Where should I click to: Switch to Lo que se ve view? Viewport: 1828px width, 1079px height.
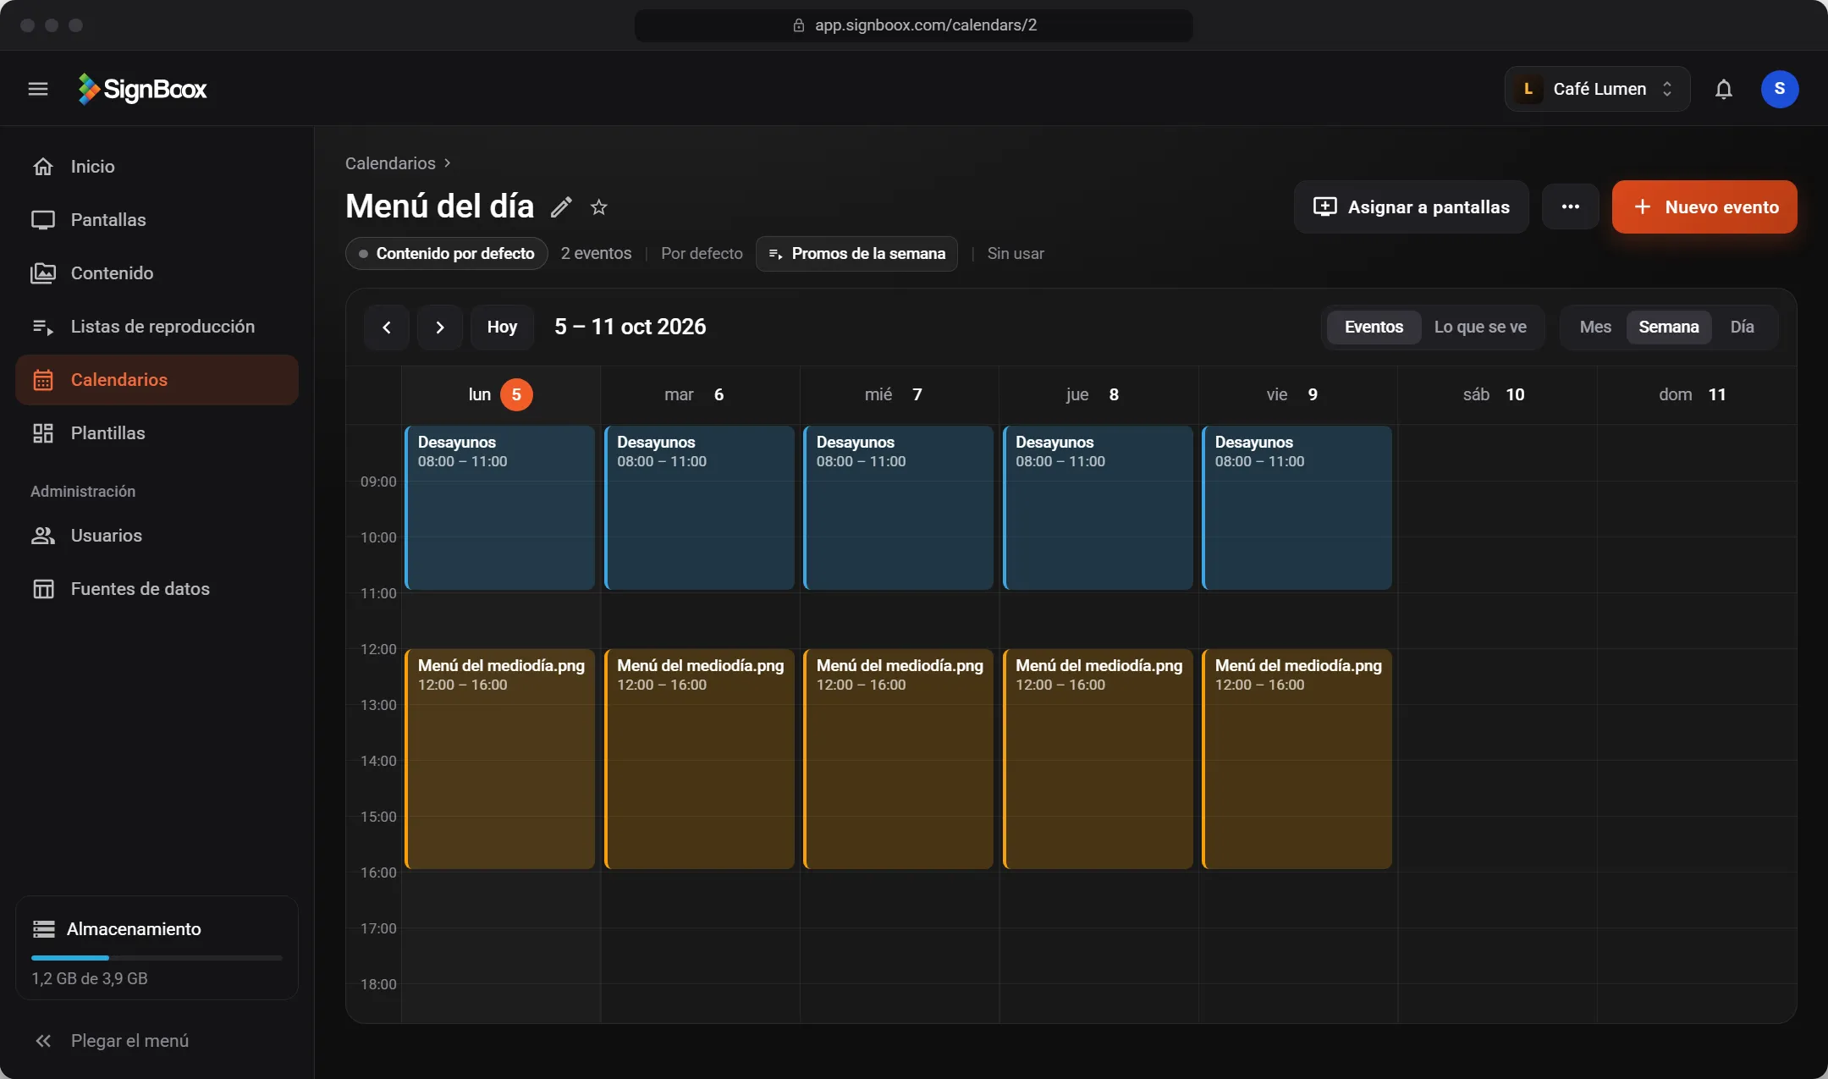tap(1480, 328)
